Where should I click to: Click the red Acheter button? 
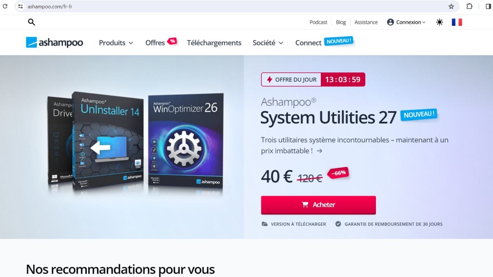coord(318,205)
